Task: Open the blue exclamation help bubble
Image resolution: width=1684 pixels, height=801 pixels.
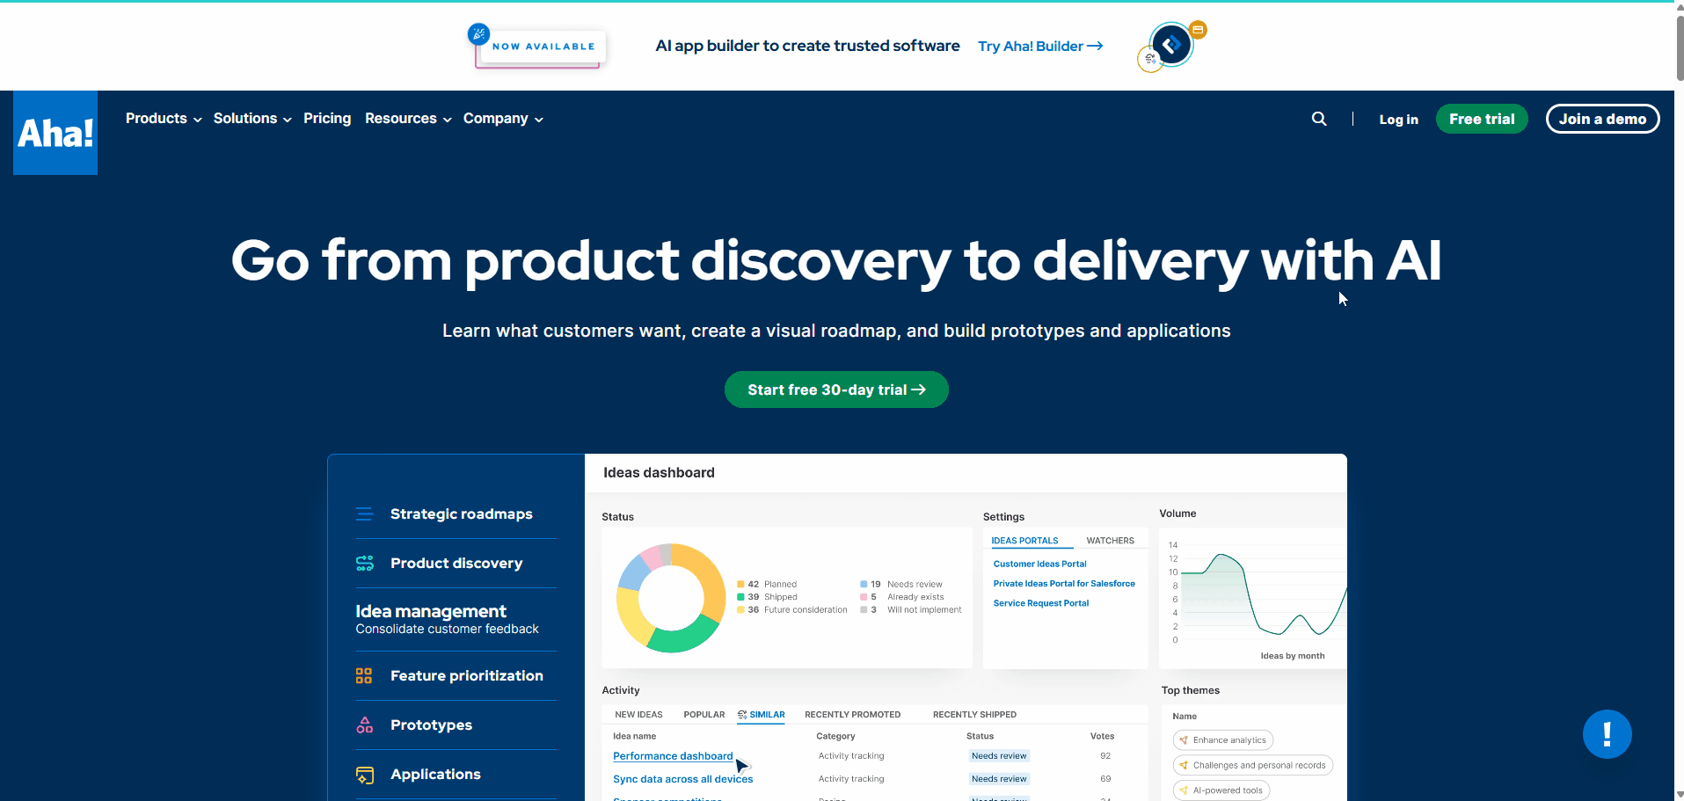Action: [1607, 734]
